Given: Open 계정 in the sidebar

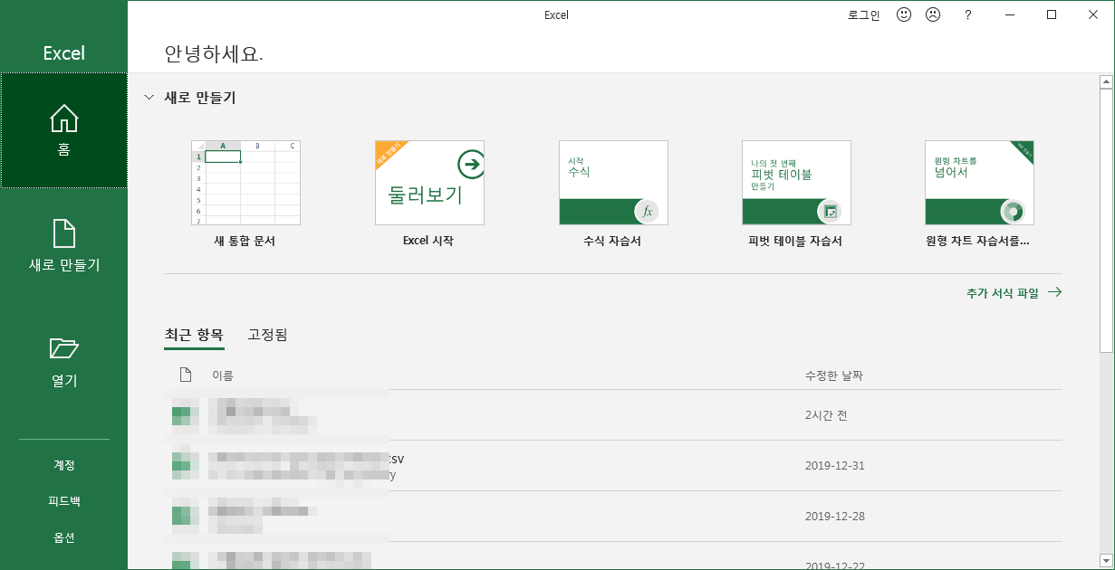Looking at the screenshot, I should 63,465.
